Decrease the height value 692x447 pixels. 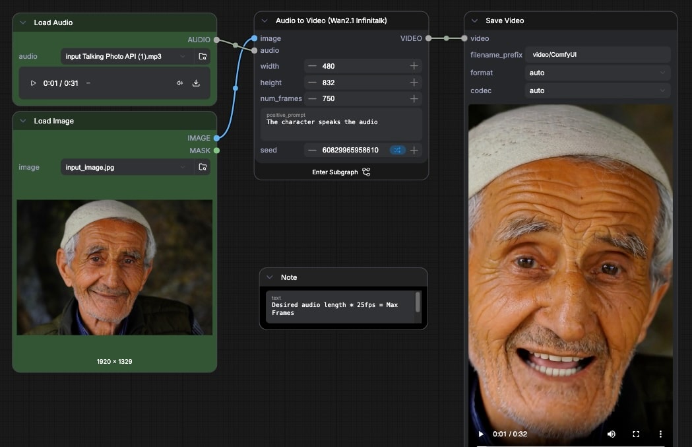312,83
